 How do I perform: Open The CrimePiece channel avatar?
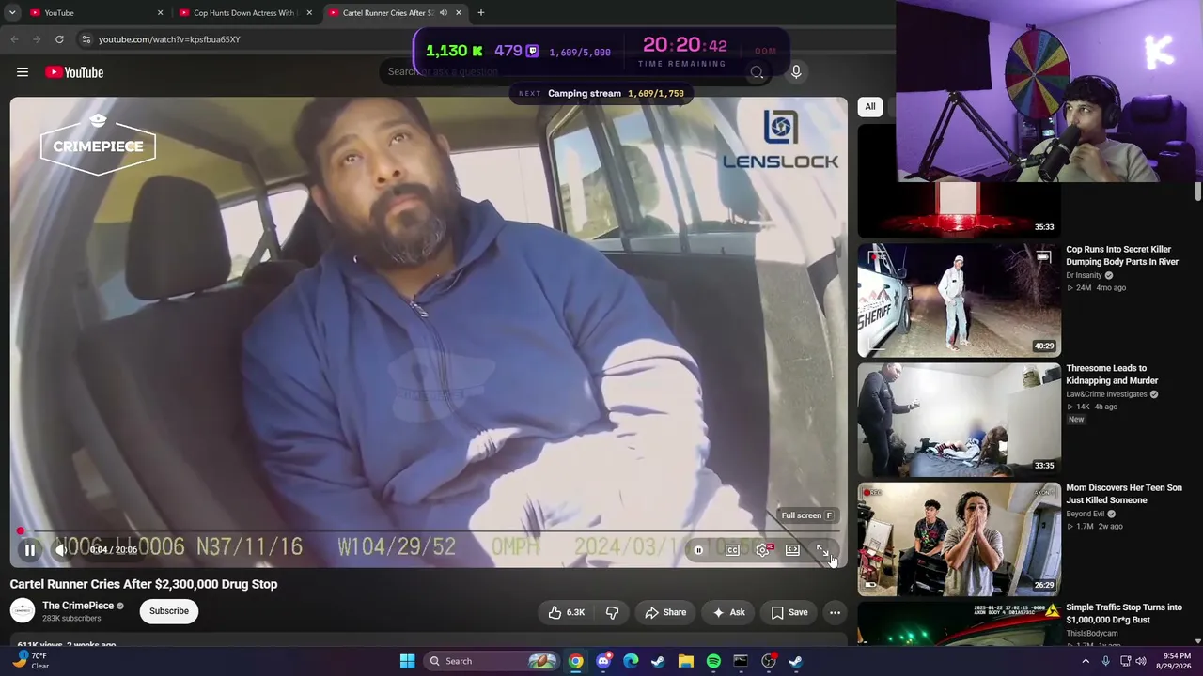(23, 611)
